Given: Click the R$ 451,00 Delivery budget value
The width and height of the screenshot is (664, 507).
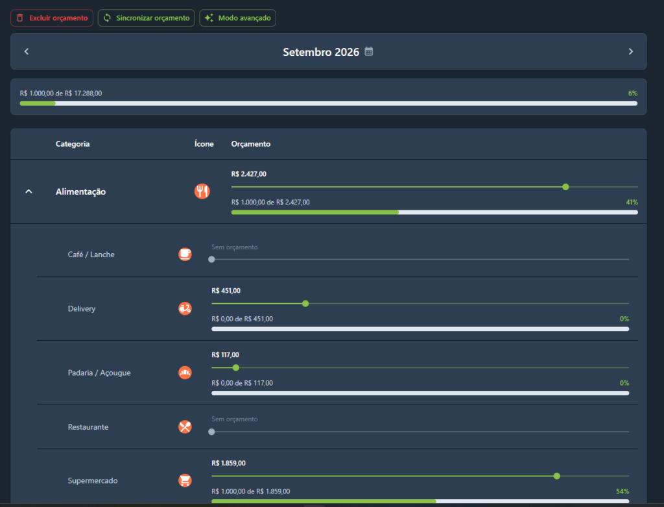Looking at the screenshot, I should pyautogui.click(x=226, y=291).
